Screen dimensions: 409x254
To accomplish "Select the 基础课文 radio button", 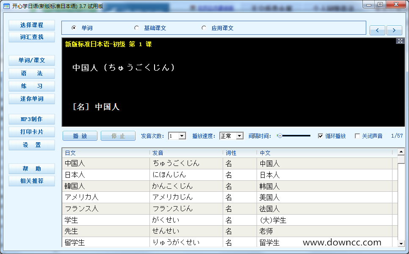I will pos(136,28).
